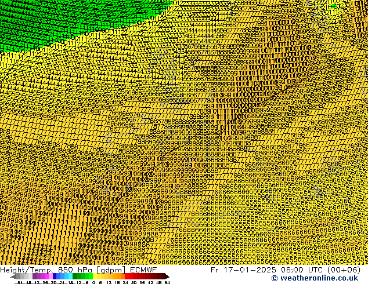Select the bright red swatch above the 24 label
368x284 pixels.
click(127, 276)
